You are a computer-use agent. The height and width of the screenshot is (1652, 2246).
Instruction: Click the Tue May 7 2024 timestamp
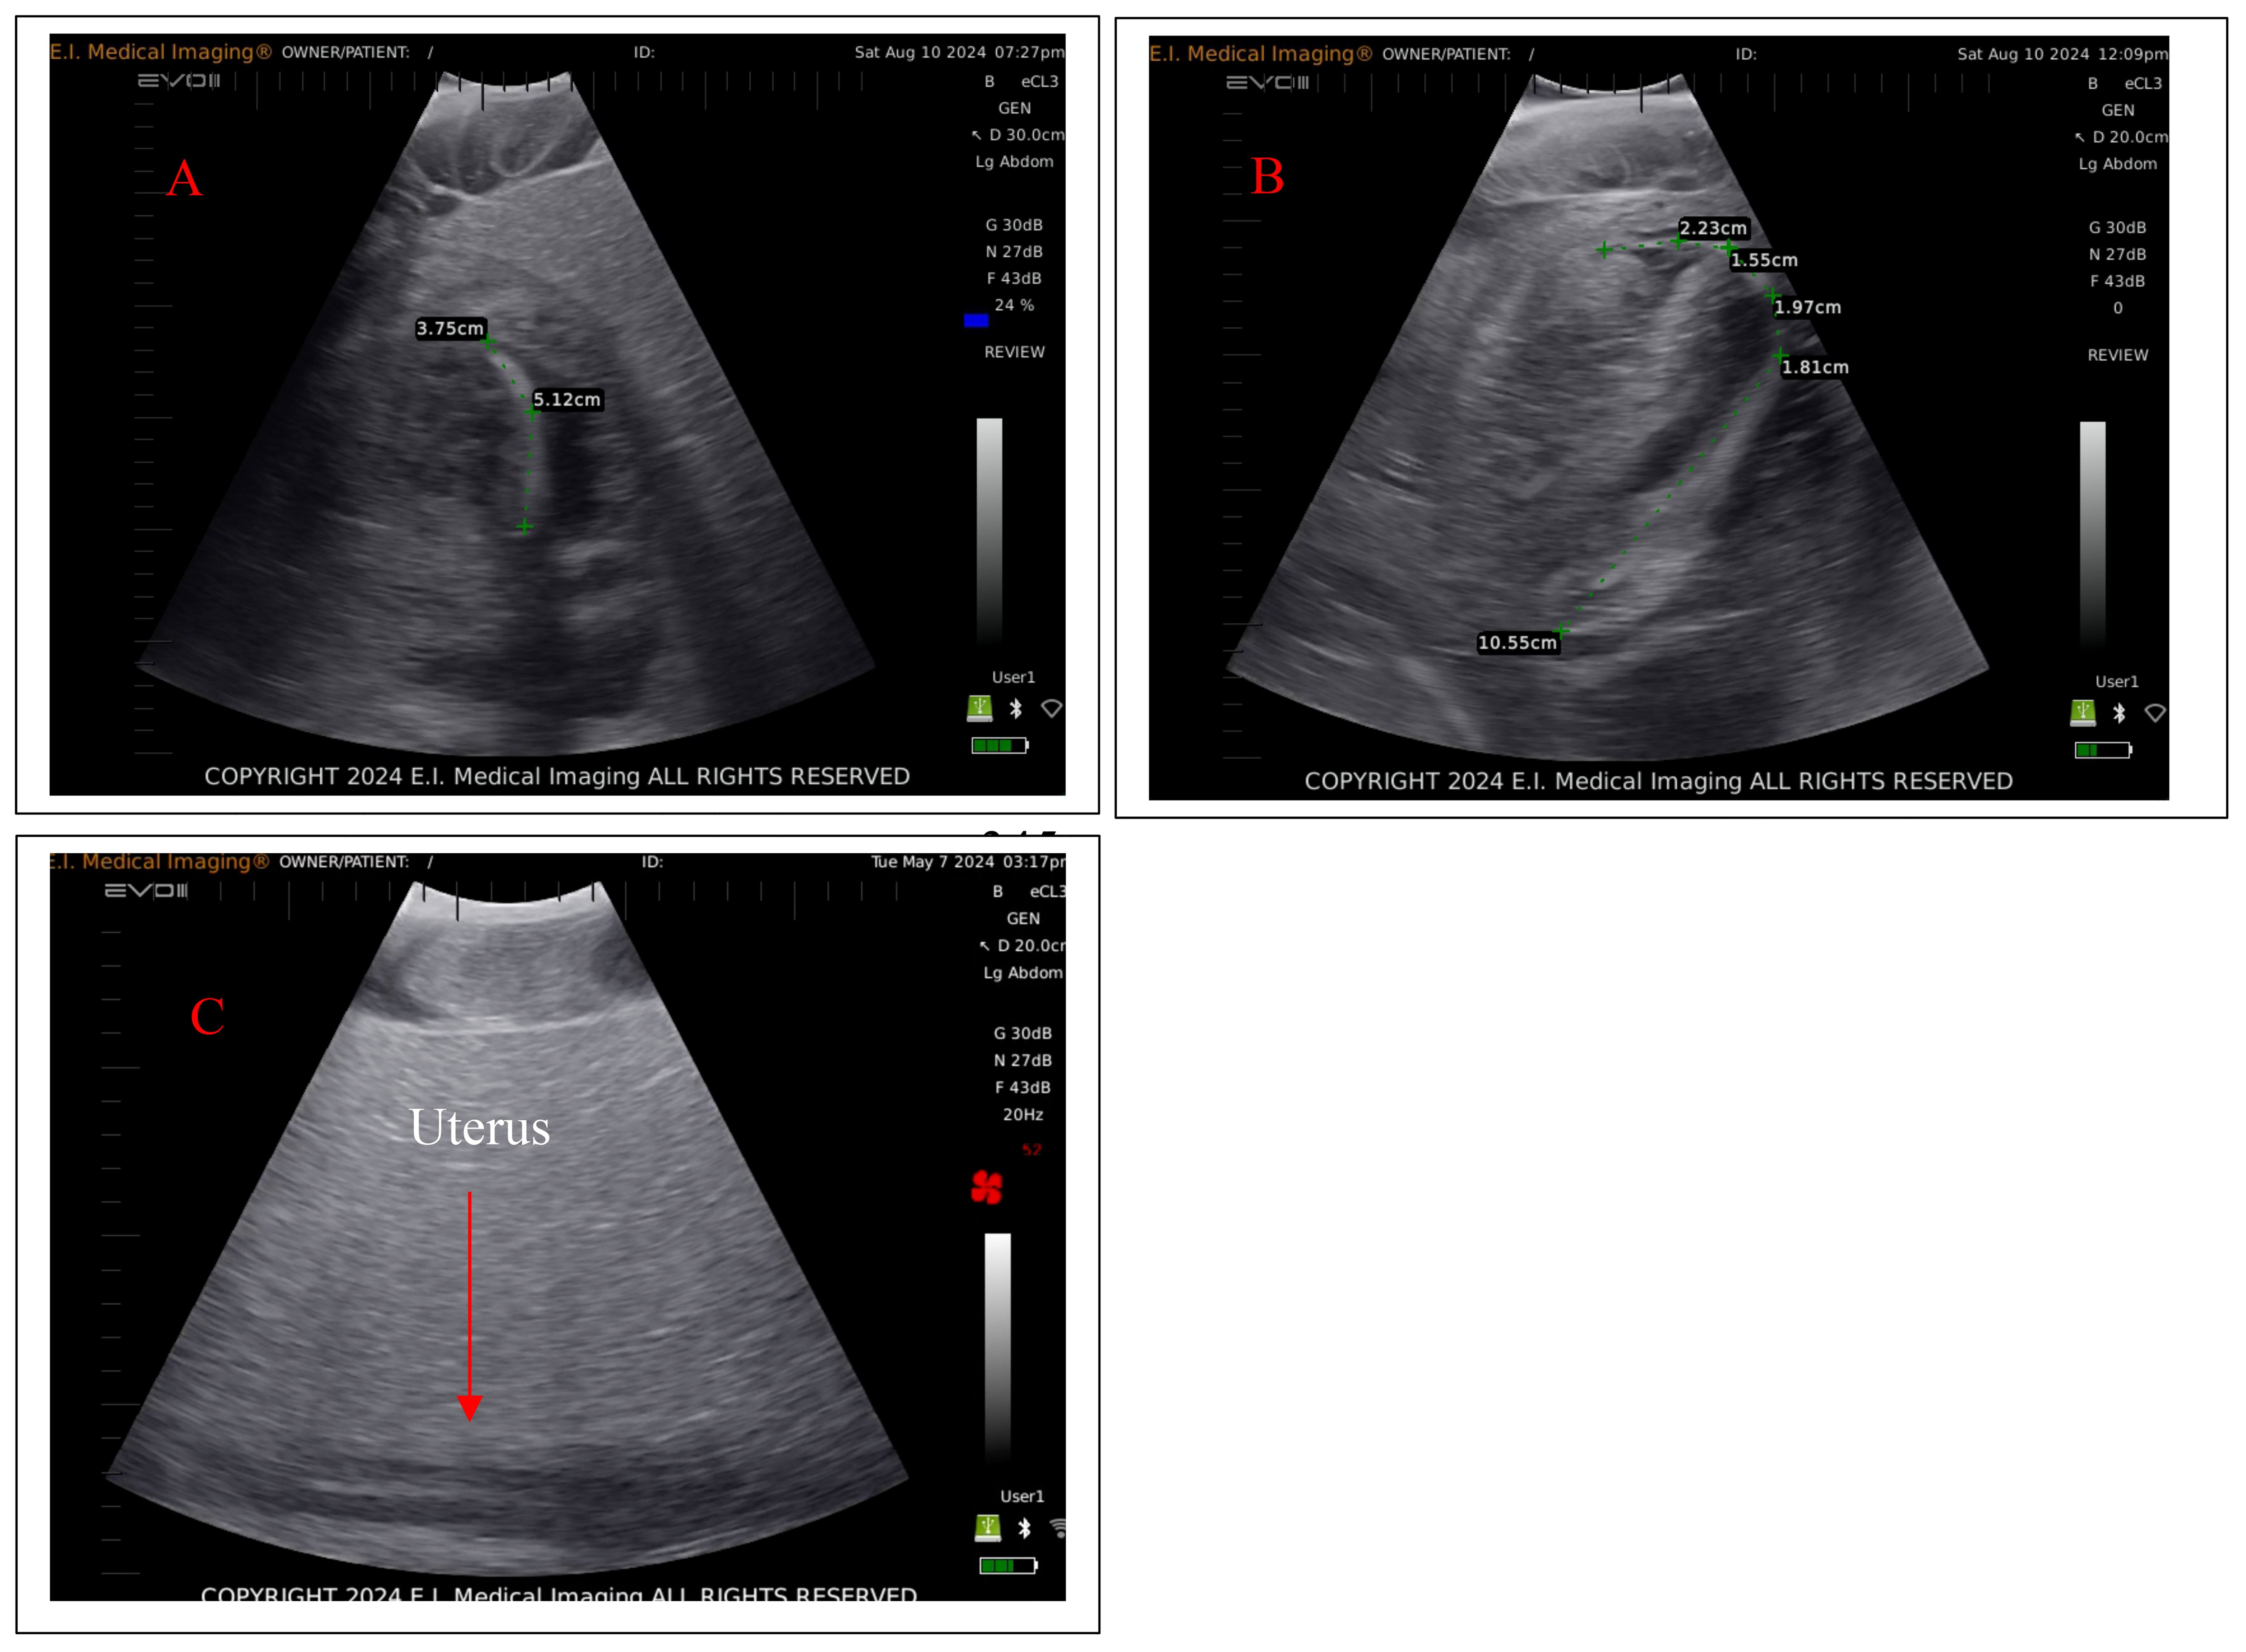point(968,861)
